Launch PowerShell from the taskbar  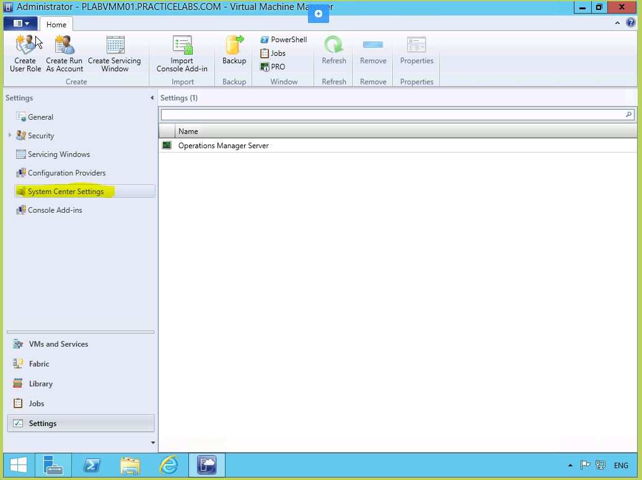(92, 465)
